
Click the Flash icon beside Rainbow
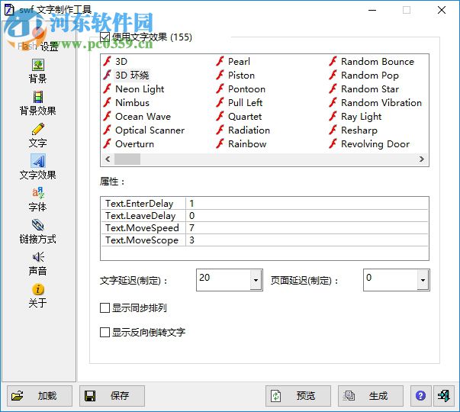point(220,143)
